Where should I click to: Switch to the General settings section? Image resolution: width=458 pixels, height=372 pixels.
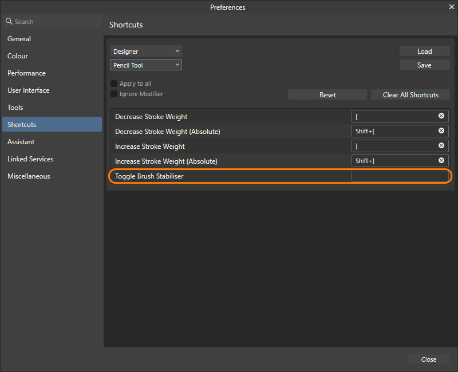coord(19,38)
